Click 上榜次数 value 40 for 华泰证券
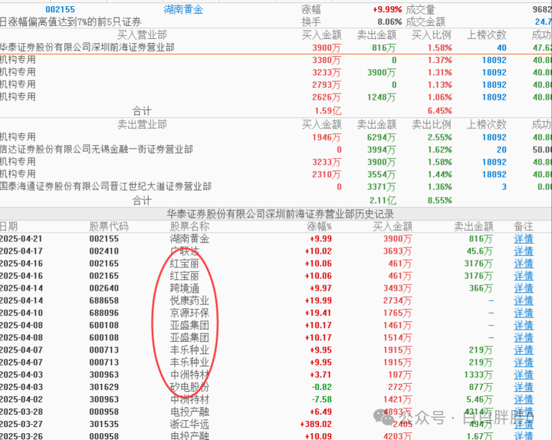 pyautogui.click(x=501, y=48)
